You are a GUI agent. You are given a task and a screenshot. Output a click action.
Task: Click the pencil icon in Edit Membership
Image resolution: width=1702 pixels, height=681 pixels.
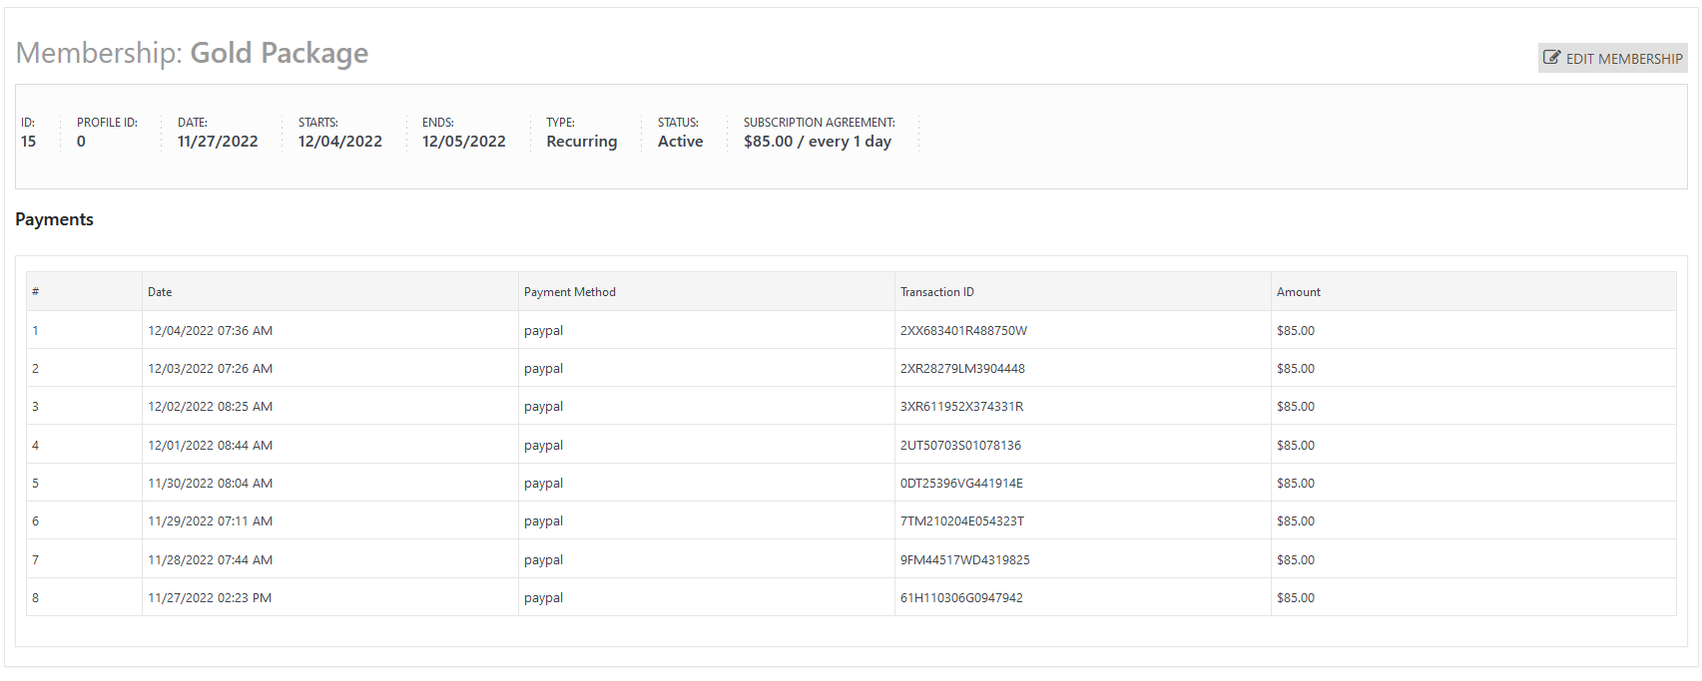pos(1551,57)
